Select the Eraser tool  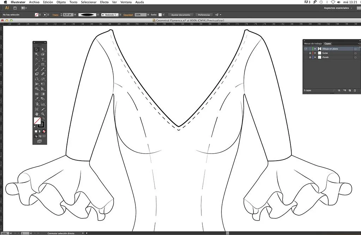point(43,74)
